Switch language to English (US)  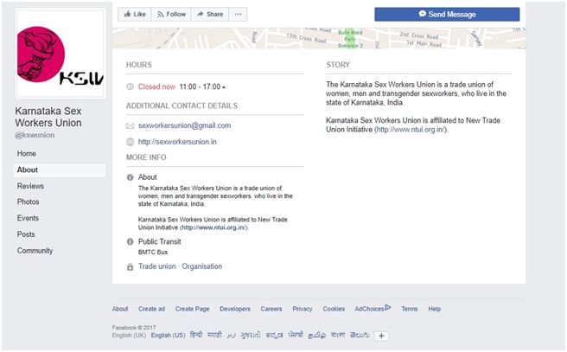pos(166,336)
